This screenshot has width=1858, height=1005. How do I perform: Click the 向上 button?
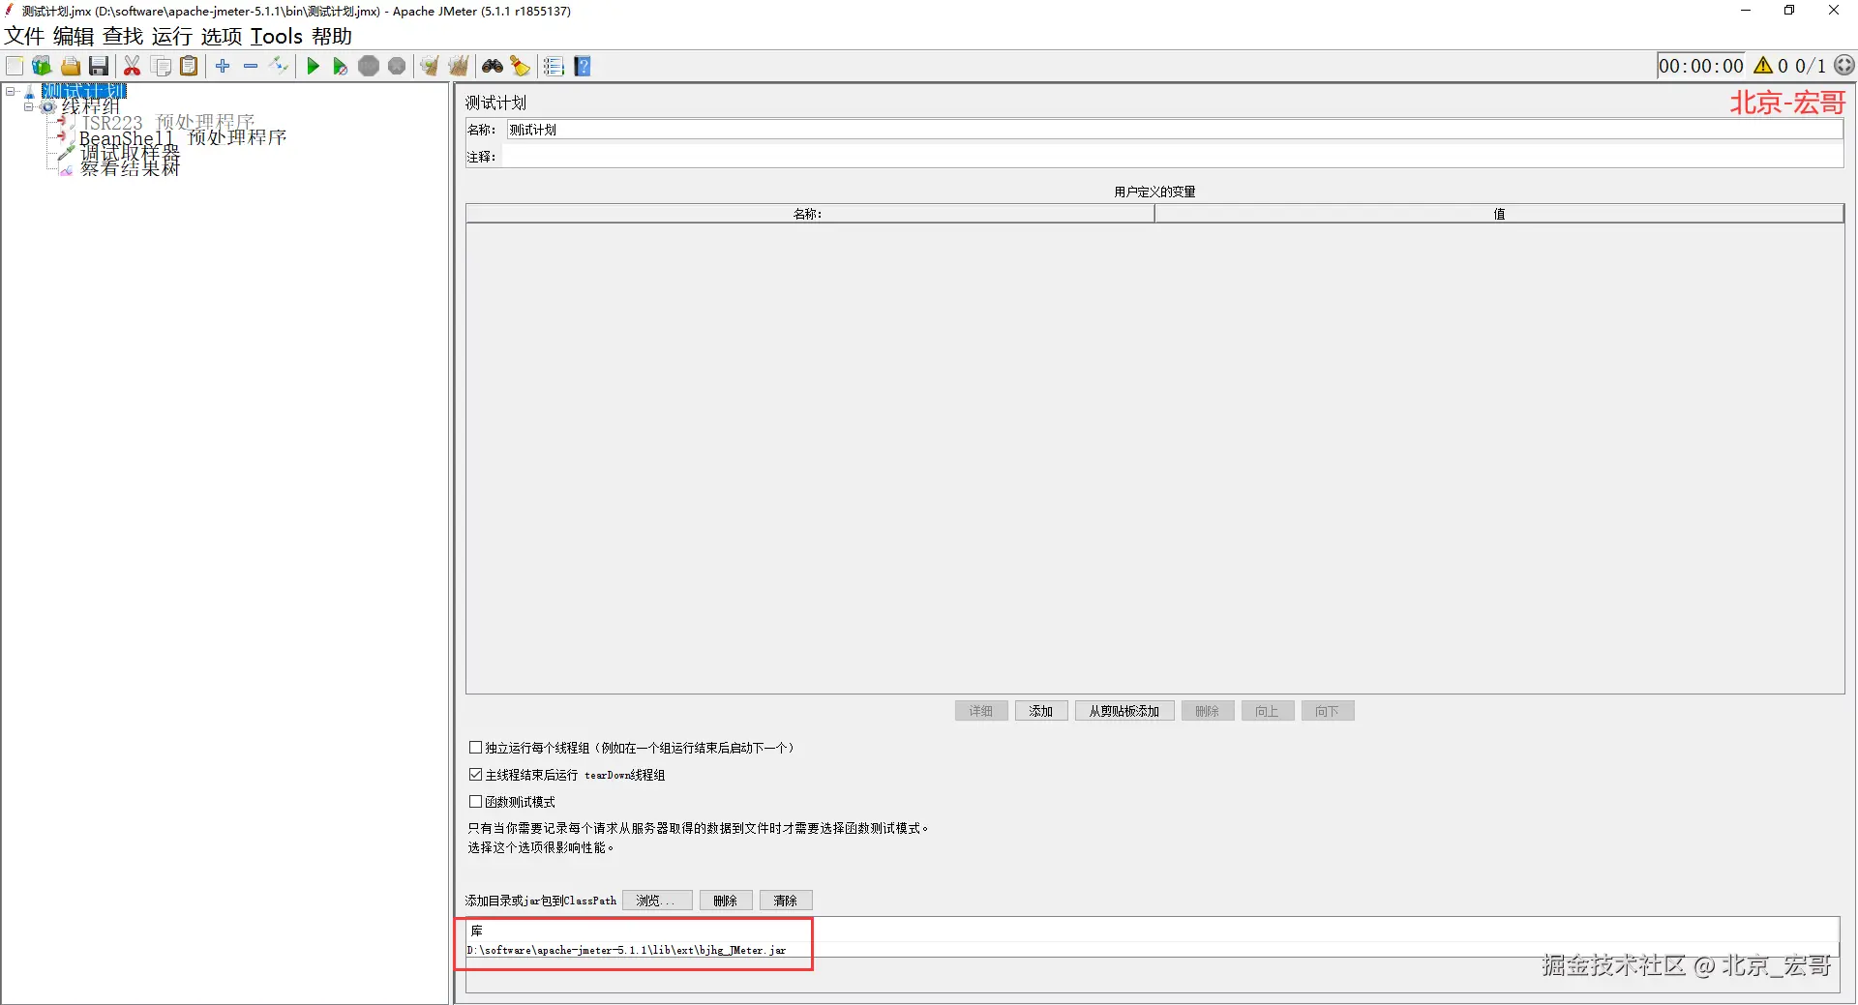pyautogui.click(x=1268, y=711)
